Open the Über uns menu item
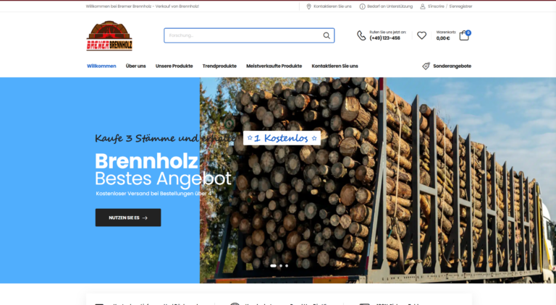Screen dimensions: 556x305 point(135,66)
